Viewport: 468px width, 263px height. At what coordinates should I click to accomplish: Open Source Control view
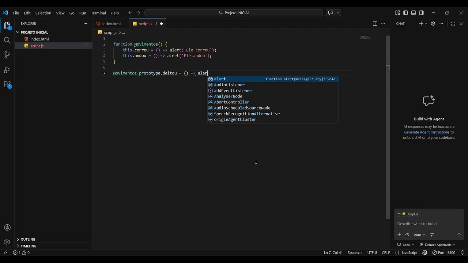click(x=7, y=55)
